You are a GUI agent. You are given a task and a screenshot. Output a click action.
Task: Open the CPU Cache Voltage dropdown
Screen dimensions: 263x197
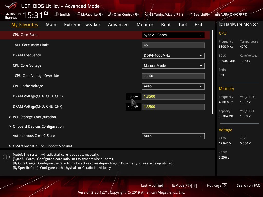[x=173, y=86]
